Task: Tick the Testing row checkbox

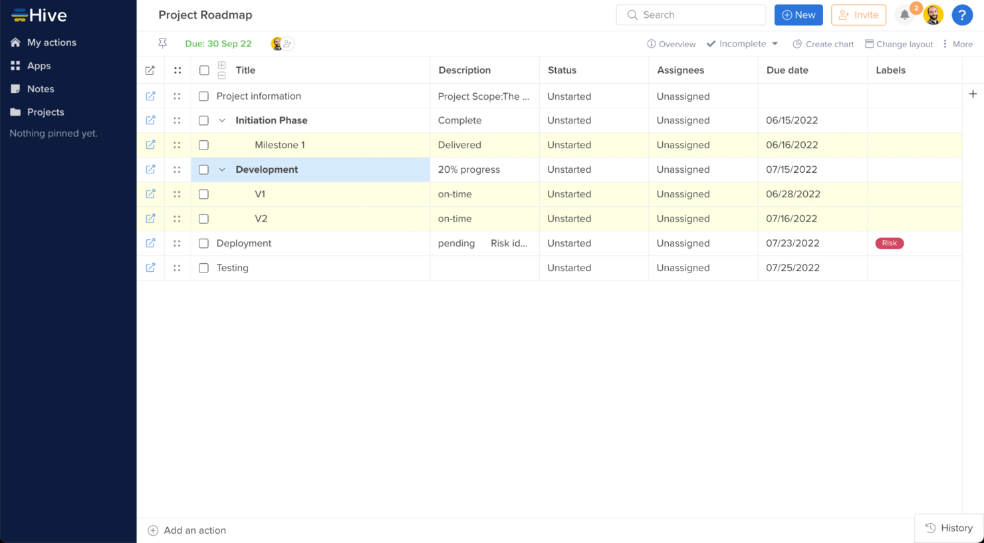Action: click(x=203, y=268)
